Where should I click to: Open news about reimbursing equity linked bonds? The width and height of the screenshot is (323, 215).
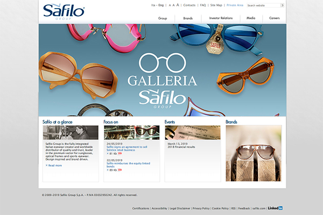pos(128,165)
